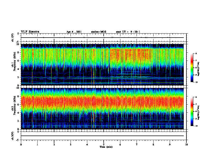Viewport: 210px width, 162px height.
Task: Click the ch.2 color scale bar
Action: [x=192, y=111]
